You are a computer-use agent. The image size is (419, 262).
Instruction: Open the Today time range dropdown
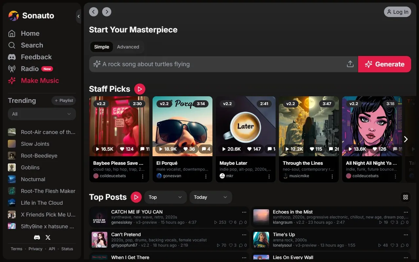click(210, 197)
